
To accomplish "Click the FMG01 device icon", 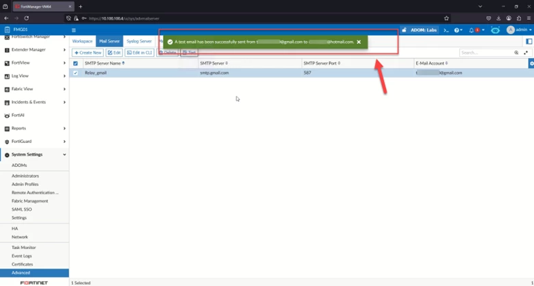I will [7, 30].
